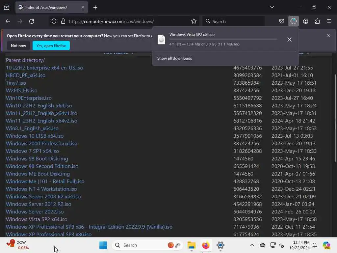337x253 pixels.
Task: Click the W2PIS_EN.iso link
Action: tap(21, 90)
